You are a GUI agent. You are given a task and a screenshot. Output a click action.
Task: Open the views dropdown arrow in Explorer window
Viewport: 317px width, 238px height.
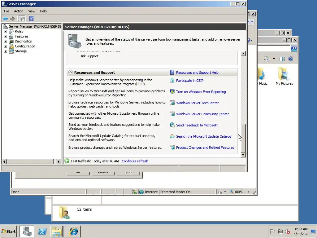pos(274,59)
